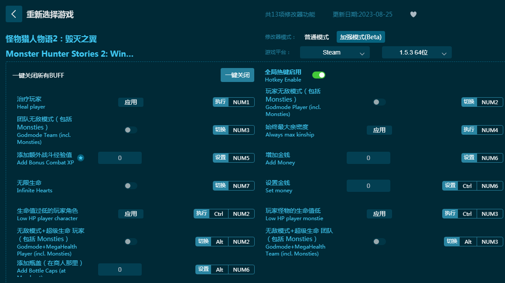Viewport: 505px width, 283px height.
Task: Click the 怪物猎人物语2：毁灭之翼 game title
Action: 51,39
